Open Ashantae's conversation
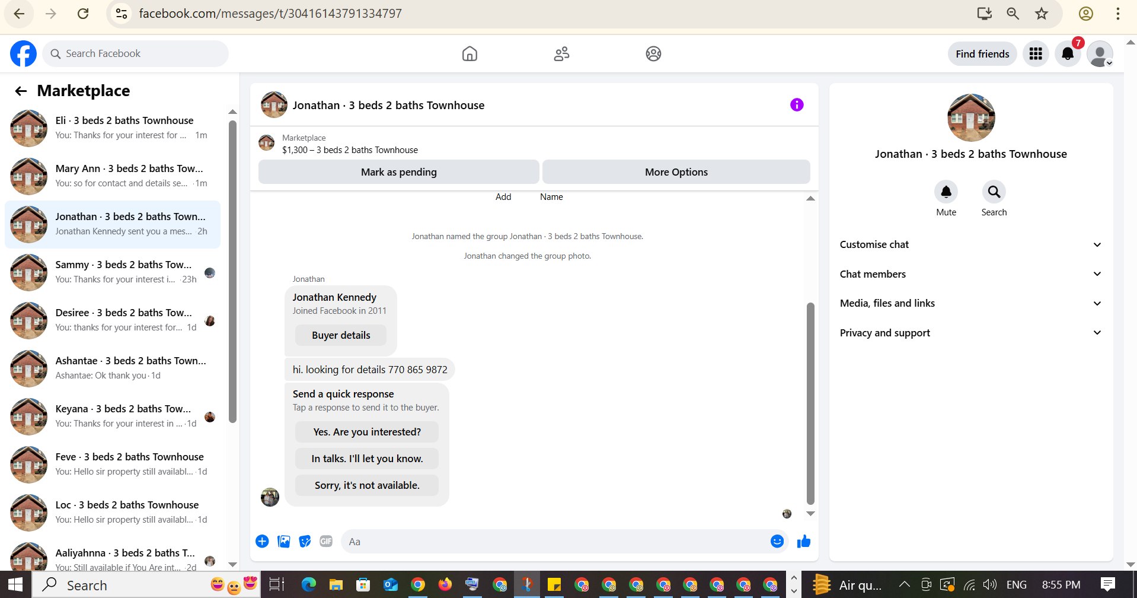Viewport: 1137px width, 598px height. point(113,368)
